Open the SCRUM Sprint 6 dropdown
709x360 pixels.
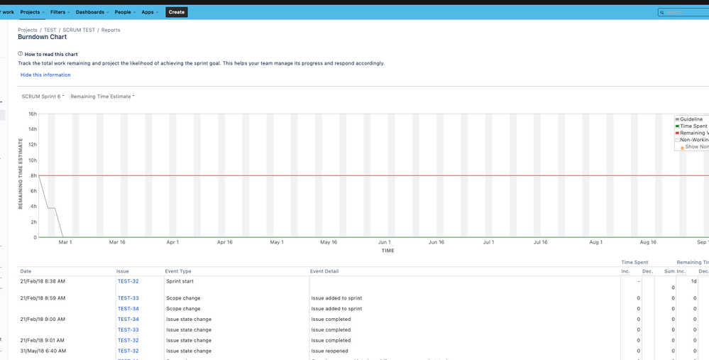click(43, 97)
